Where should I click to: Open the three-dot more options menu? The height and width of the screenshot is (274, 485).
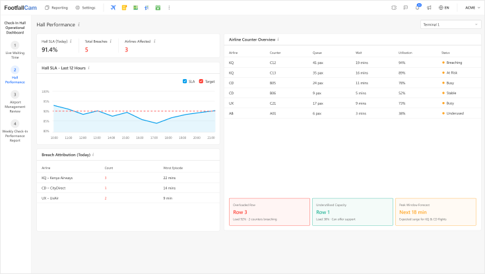click(170, 7)
